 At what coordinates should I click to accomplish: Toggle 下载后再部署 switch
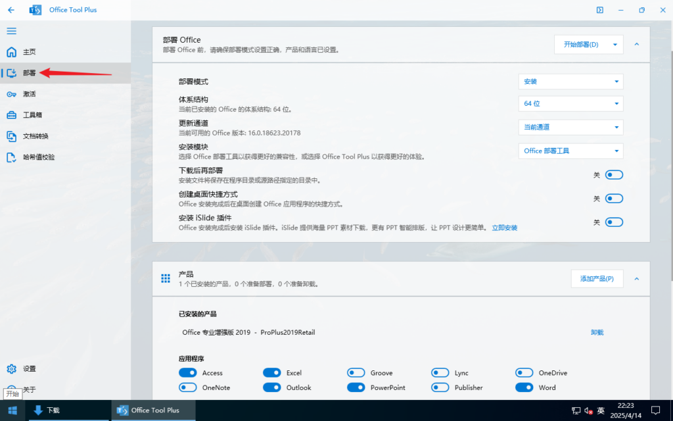614,175
